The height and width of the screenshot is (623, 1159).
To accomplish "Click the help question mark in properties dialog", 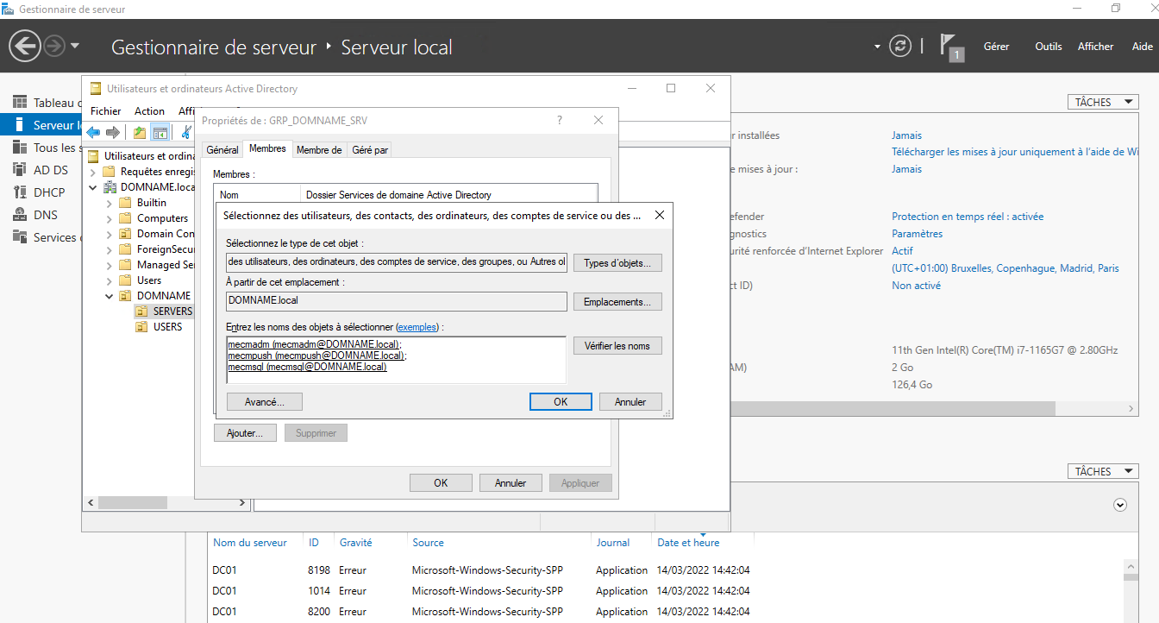I will pos(560,121).
